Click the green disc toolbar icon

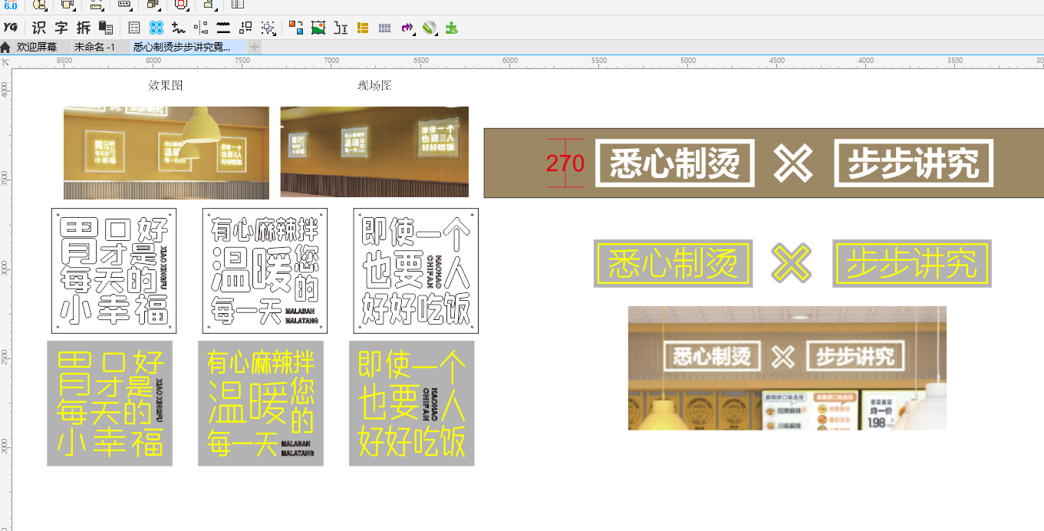coord(430,28)
